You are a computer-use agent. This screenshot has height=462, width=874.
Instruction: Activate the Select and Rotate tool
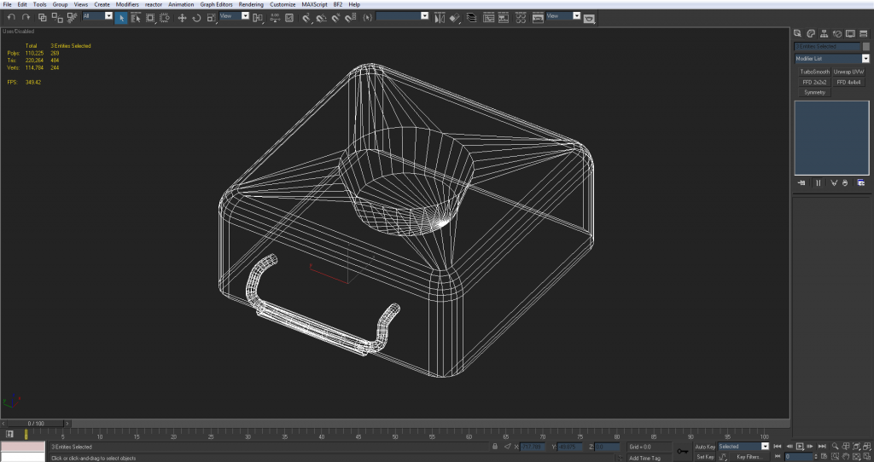[x=196, y=17]
